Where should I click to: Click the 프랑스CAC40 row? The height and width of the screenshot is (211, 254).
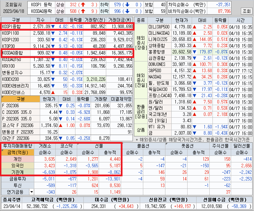click(200, 96)
